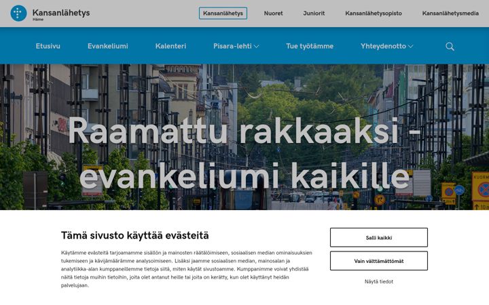Switch to the Juniorit site
The width and height of the screenshot is (489, 305).
pyautogui.click(x=314, y=14)
